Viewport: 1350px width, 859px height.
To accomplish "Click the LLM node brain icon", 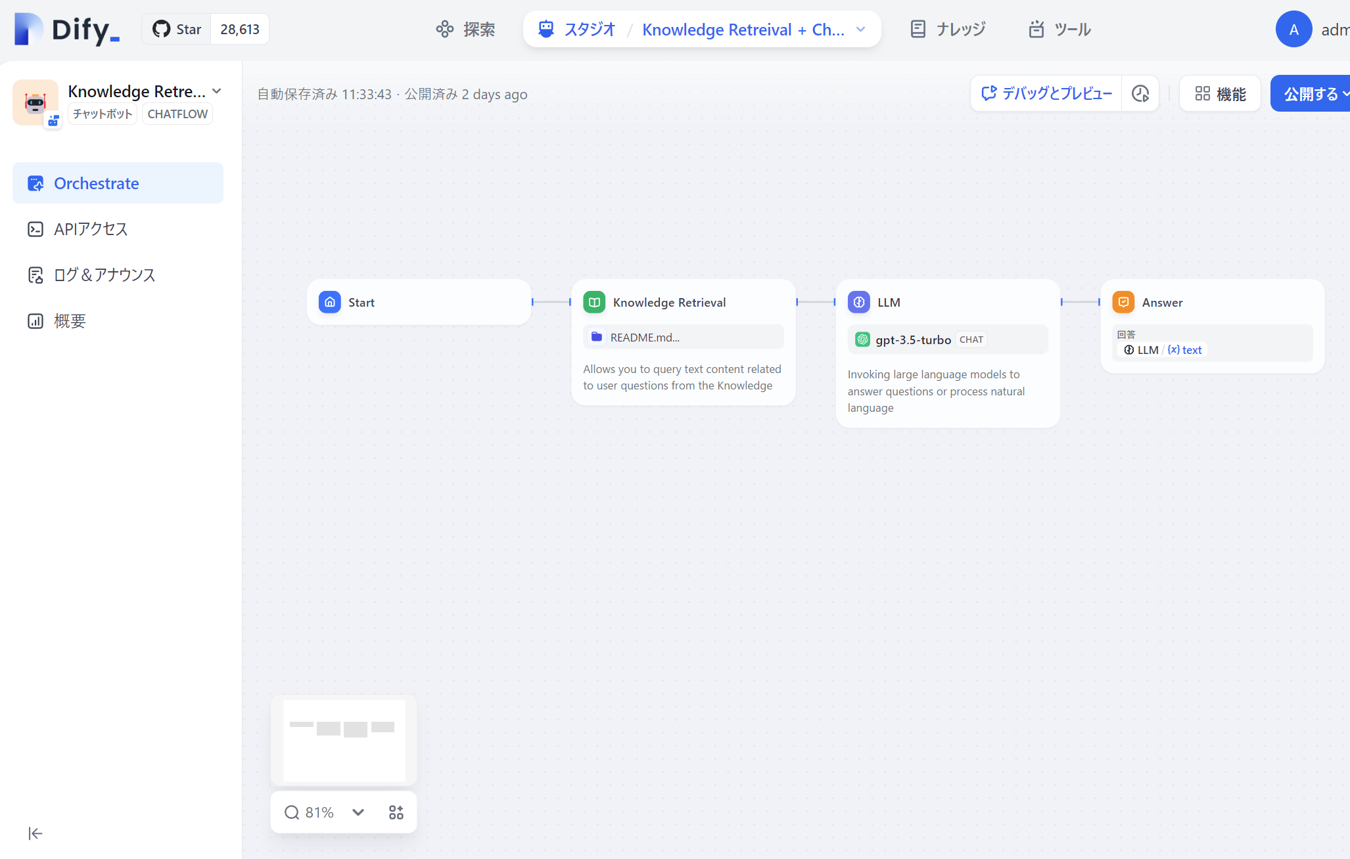I will [858, 302].
